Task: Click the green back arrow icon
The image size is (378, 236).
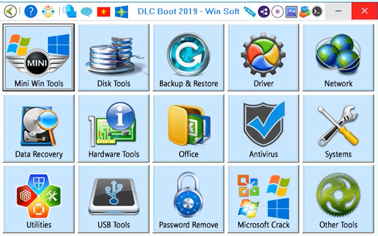Action: (10, 11)
